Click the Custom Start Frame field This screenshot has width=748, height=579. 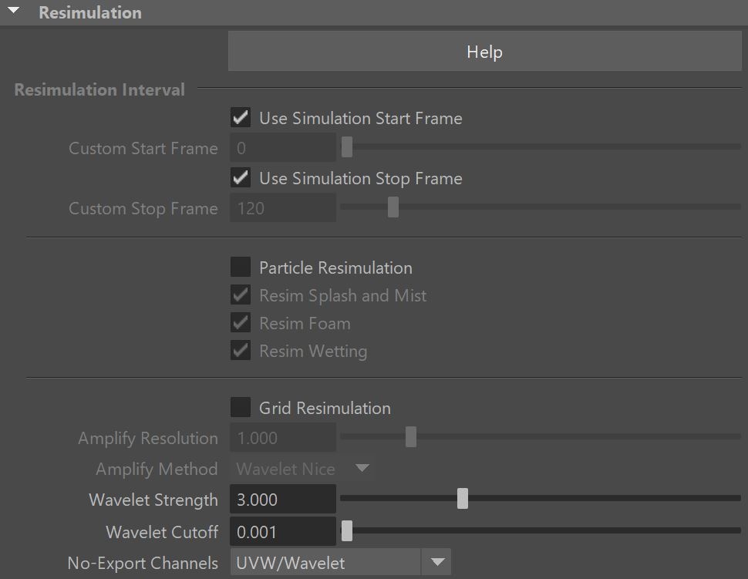pos(283,148)
